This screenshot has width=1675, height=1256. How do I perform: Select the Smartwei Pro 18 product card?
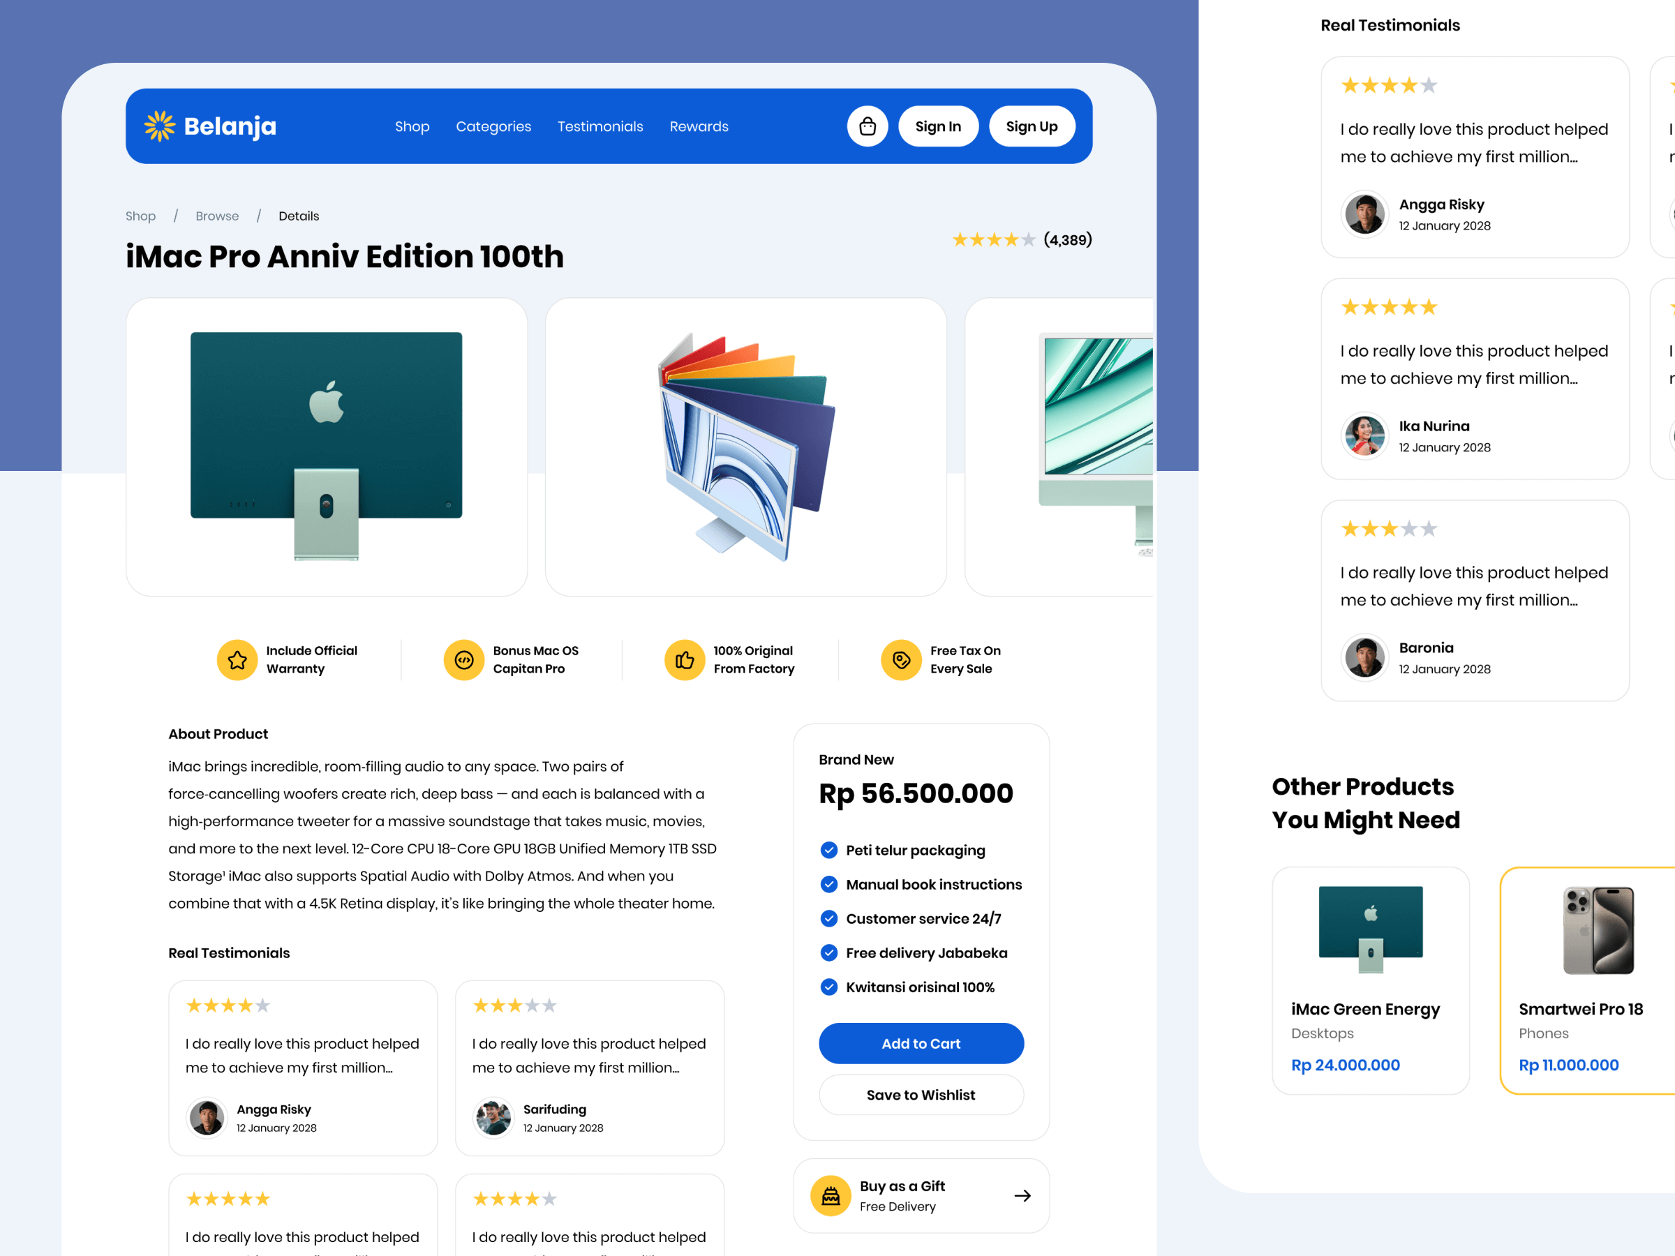point(1587,980)
